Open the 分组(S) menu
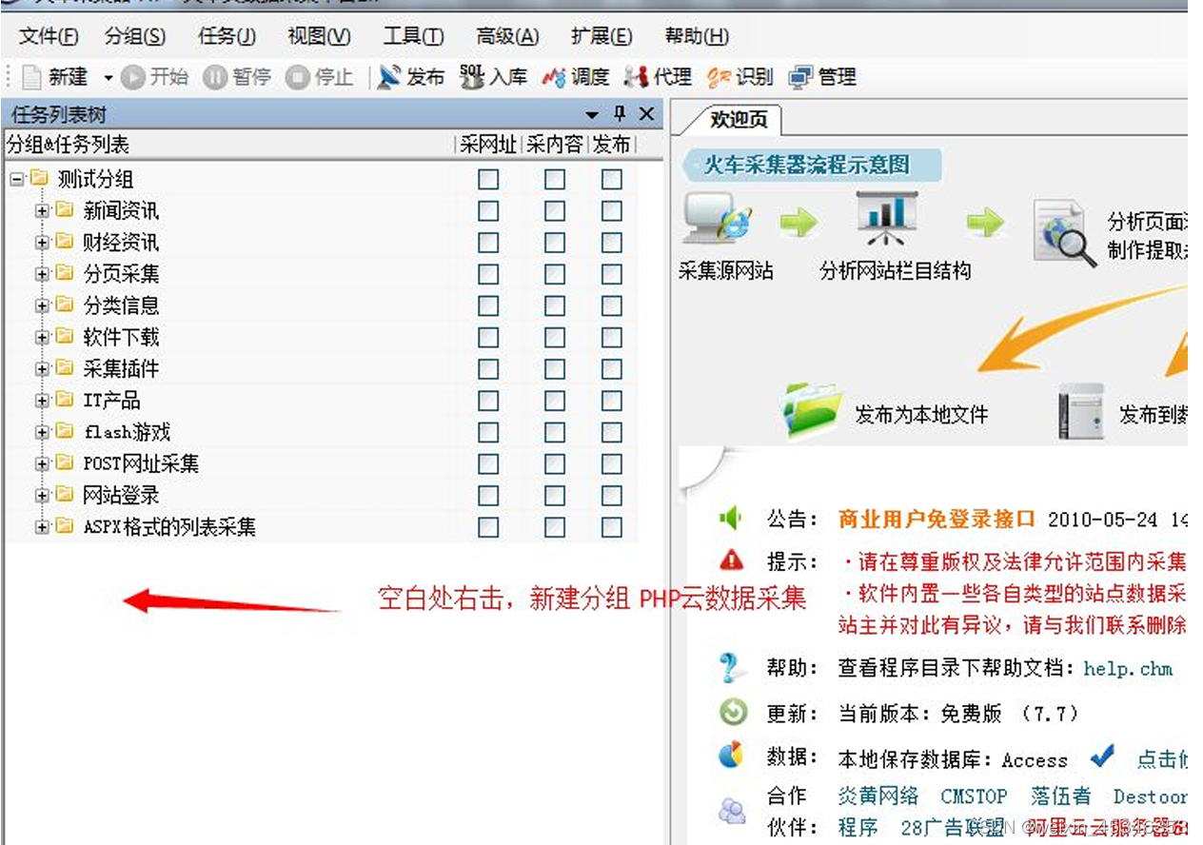The height and width of the screenshot is (845, 1203). [x=135, y=36]
